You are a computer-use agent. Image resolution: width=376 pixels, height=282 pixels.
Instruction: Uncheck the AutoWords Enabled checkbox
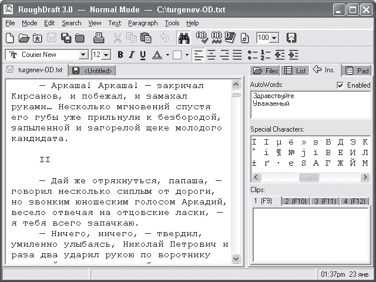[340, 85]
